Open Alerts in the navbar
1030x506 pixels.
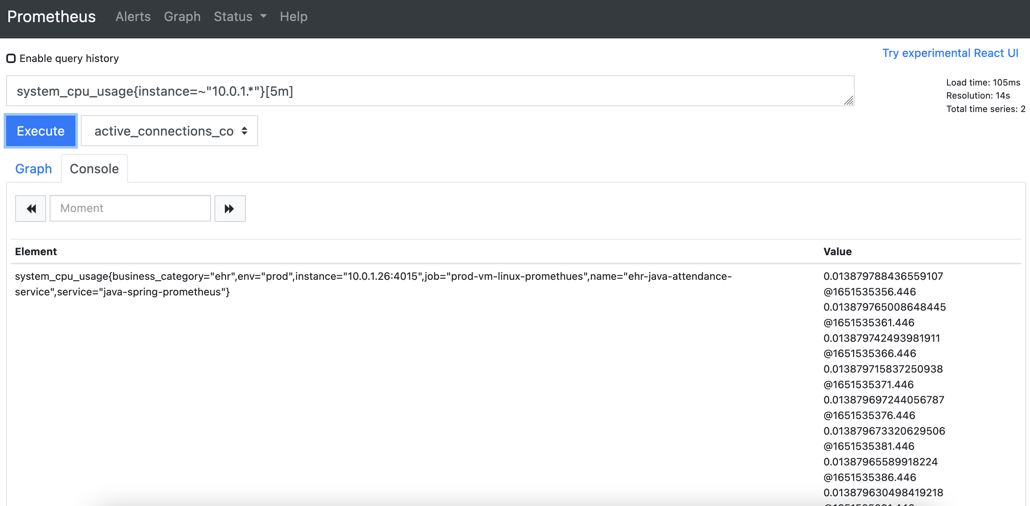133,16
